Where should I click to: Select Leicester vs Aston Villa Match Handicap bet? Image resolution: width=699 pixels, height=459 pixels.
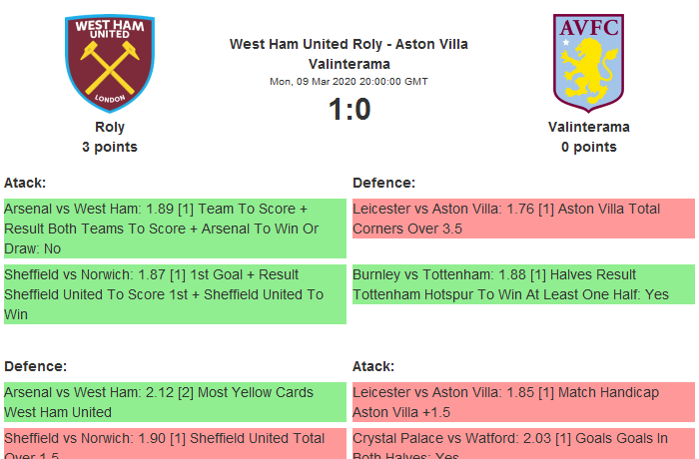click(x=523, y=402)
